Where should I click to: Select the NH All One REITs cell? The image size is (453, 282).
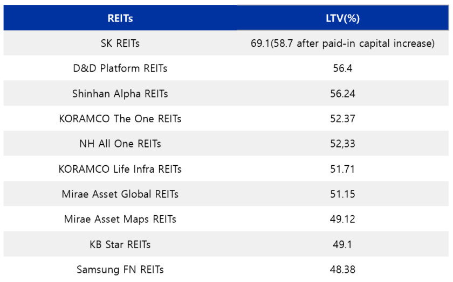click(x=120, y=144)
